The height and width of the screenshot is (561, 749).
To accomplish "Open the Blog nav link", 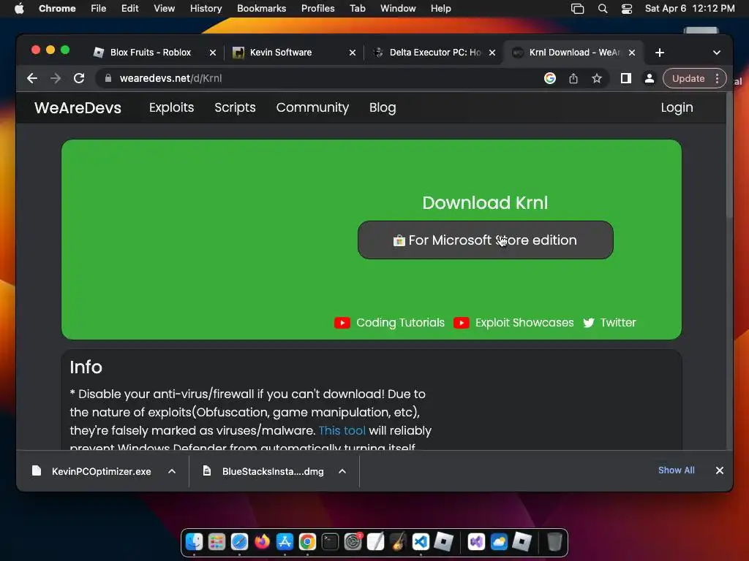I will (382, 108).
